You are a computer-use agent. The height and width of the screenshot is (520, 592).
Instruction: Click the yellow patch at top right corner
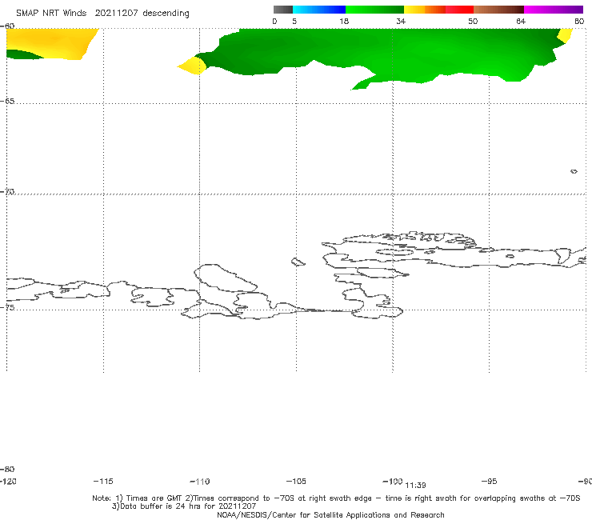[565, 35]
